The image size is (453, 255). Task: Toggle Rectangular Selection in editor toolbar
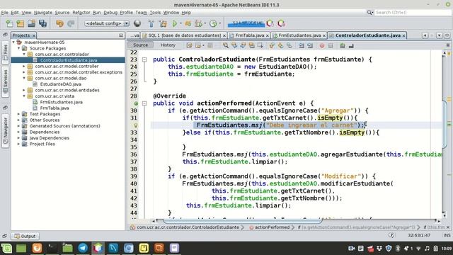(260, 45)
